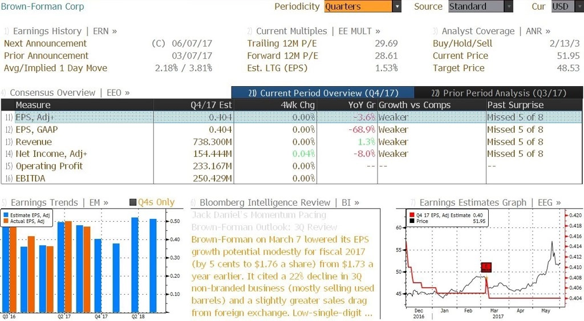Click the Buy/Hold/Sell 2/13/3 value
Image resolution: width=584 pixels, height=321 pixels.
coord(565,43)
